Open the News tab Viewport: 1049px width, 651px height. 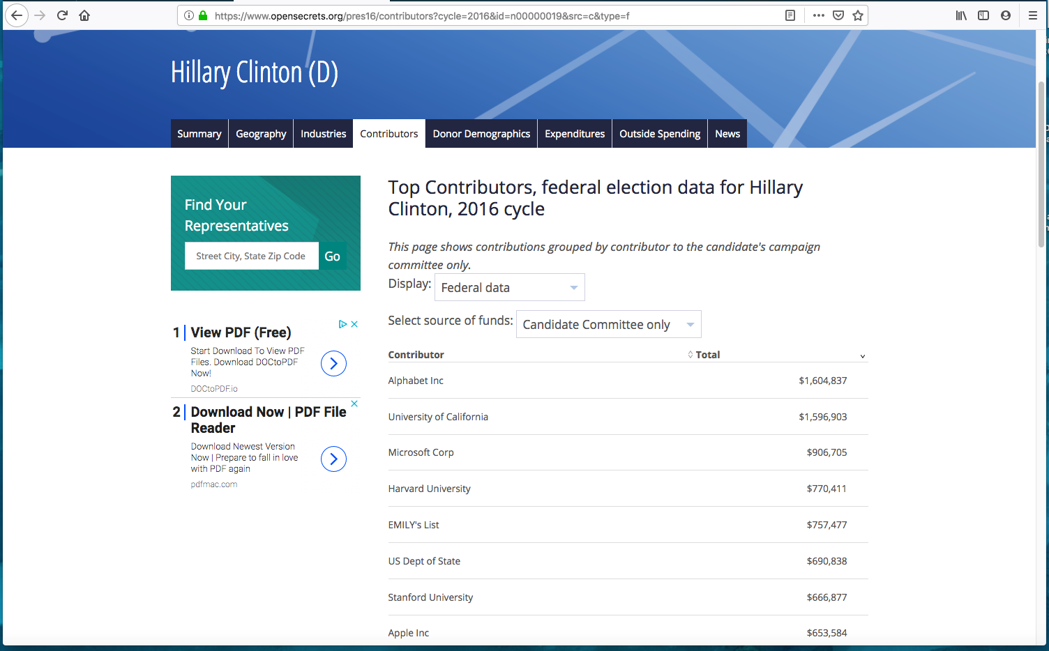click(x=727, y=134)
